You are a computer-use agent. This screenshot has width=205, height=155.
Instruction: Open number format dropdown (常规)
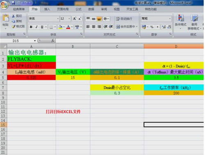(x=170, y=18)
